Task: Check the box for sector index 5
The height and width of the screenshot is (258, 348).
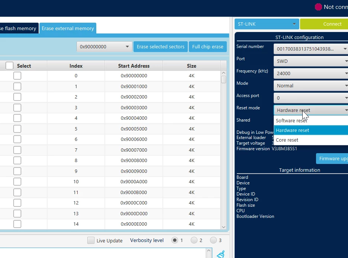Action: pos(17,129)
